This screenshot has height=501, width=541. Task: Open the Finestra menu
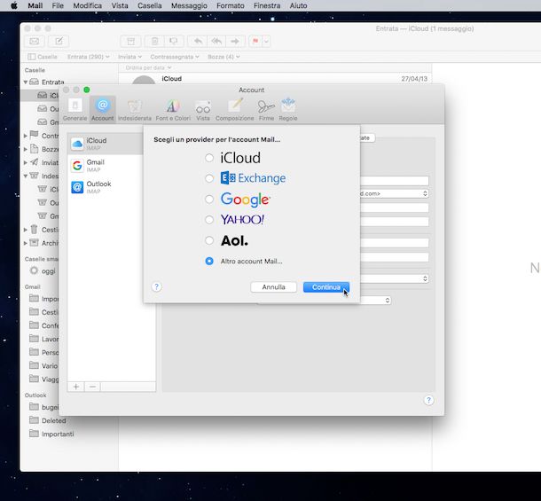coord(267,5)
